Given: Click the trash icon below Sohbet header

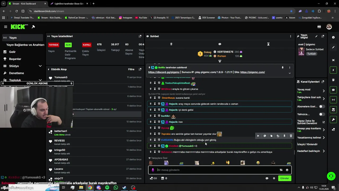Looking at the screenshot, I should pyautogui.click(x=171, y=44).
